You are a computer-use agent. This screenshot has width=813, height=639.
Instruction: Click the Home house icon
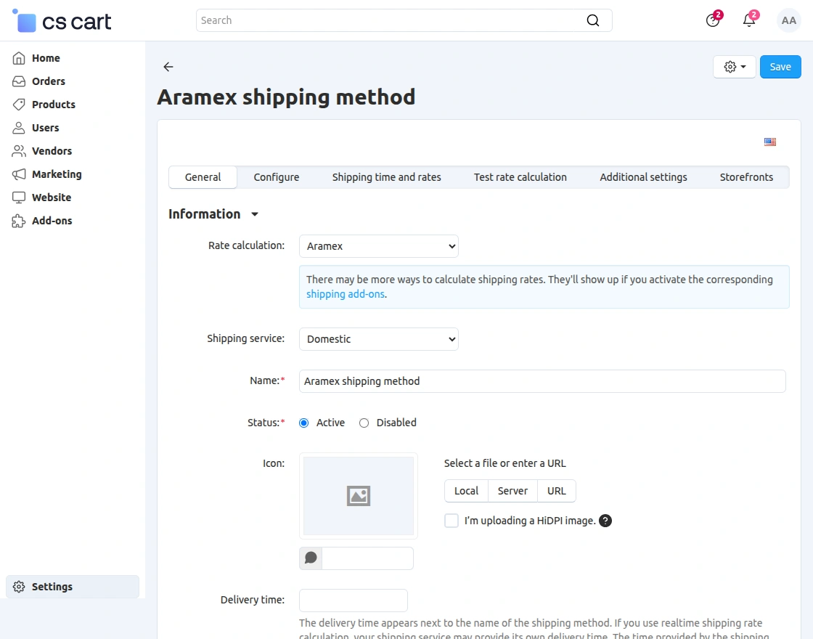click(x=19, y=58)
